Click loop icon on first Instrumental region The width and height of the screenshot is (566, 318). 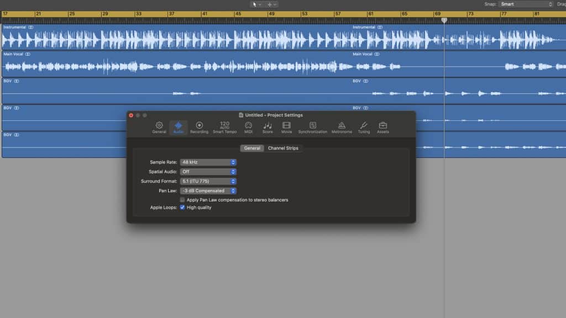31,28
